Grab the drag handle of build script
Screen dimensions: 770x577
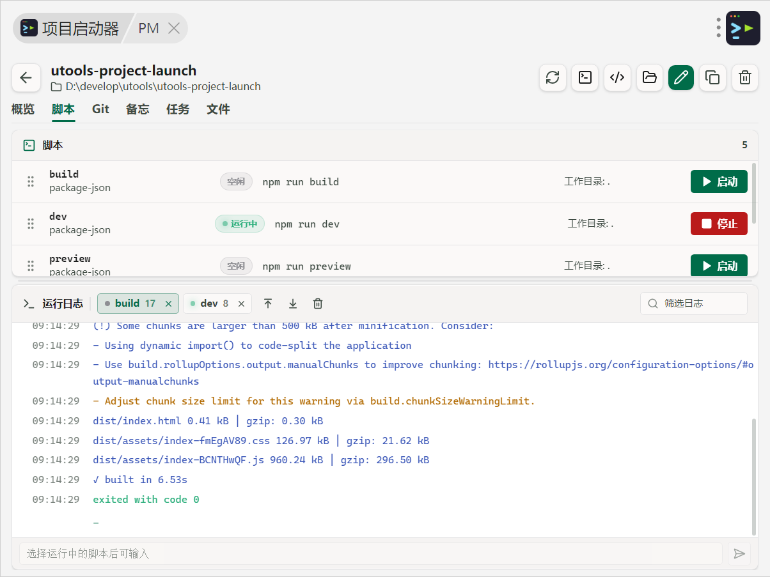(30, 181)
